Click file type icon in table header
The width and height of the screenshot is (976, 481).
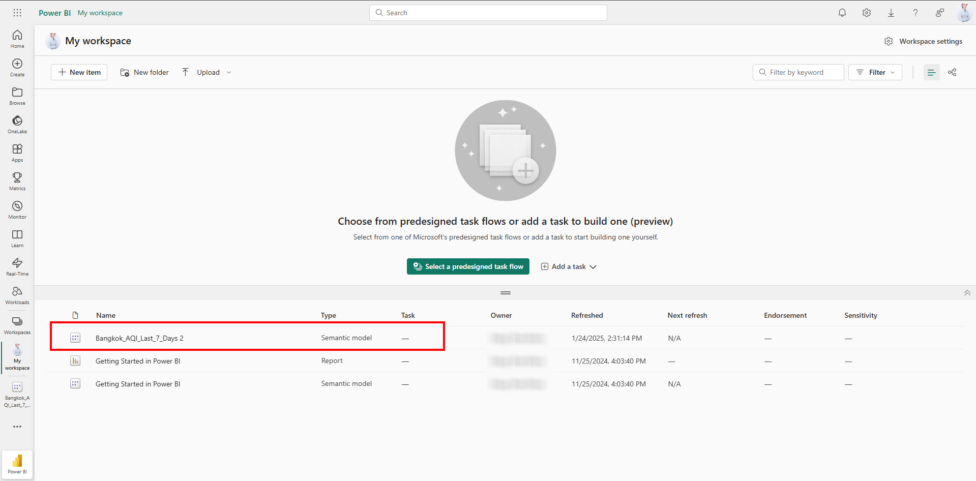pyautogui.click(x=75, y=315)
